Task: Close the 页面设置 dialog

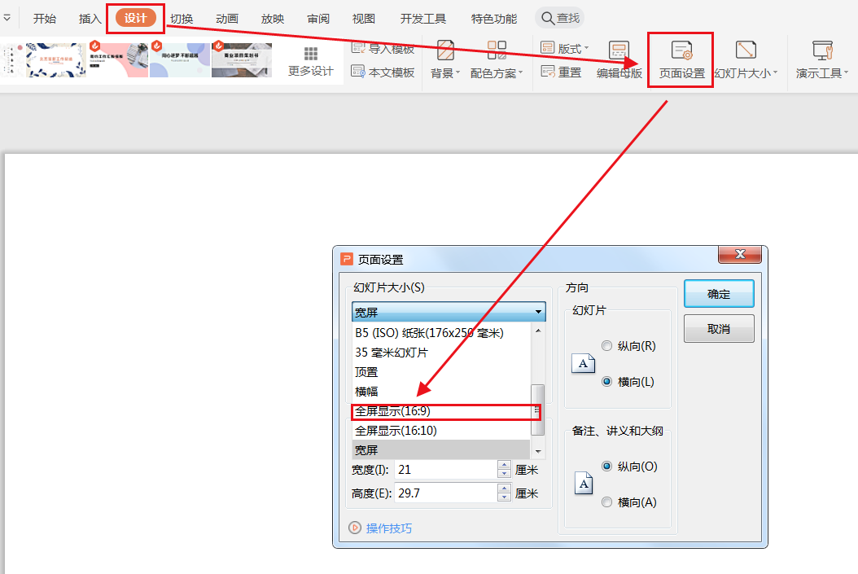Action: tap(740, 254)
